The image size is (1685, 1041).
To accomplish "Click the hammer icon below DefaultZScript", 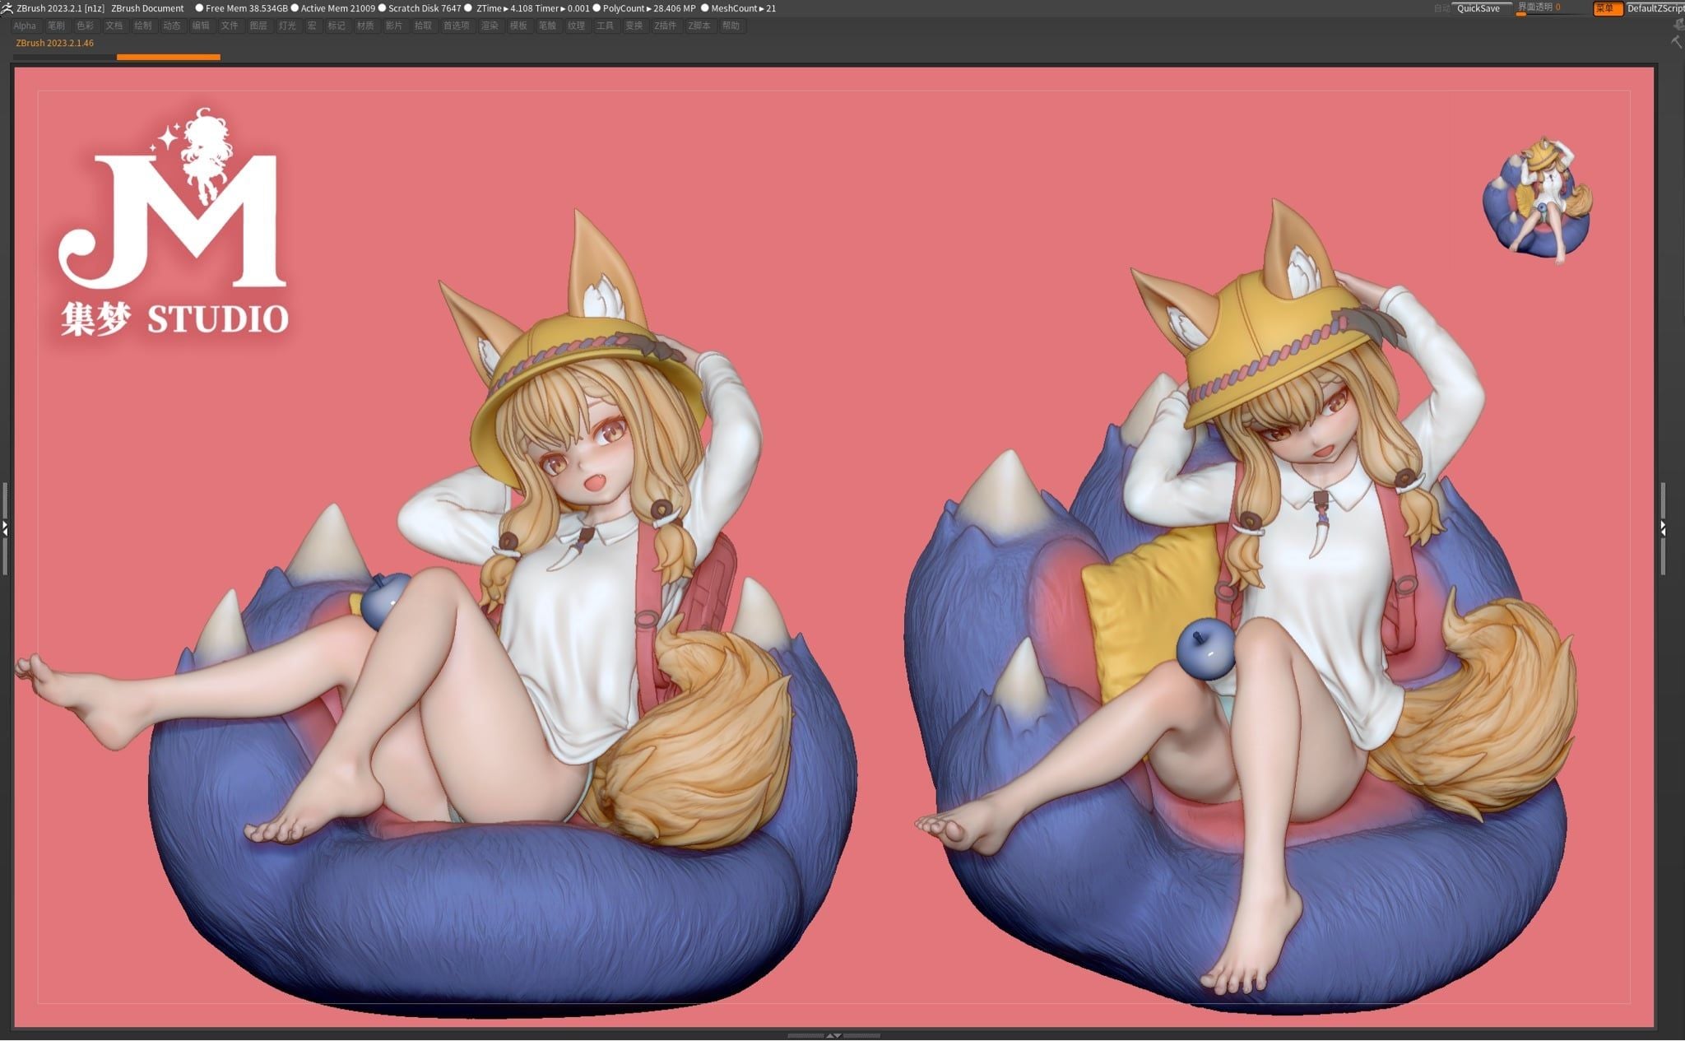I will (x=1677, y=42).
